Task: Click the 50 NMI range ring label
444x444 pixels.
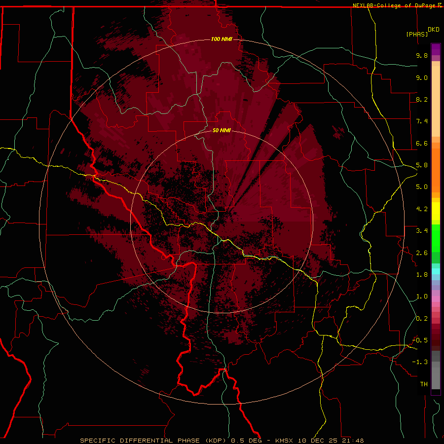Action: (222, 130)
